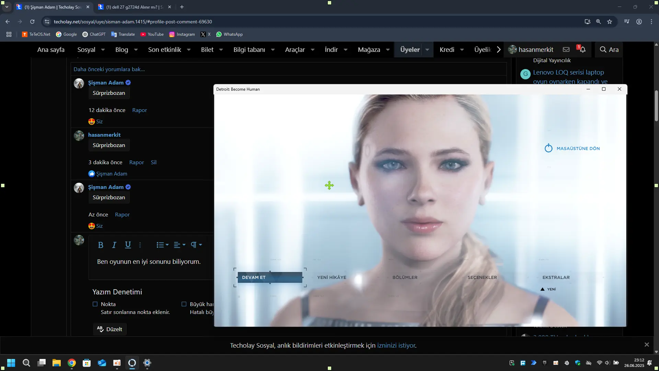Expand the Üyeler dropdown arrow
659x371 pixels.
(x=427, y=50)
